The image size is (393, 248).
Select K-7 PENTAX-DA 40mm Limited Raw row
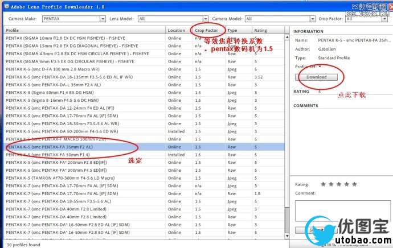[x=144, y=217]
